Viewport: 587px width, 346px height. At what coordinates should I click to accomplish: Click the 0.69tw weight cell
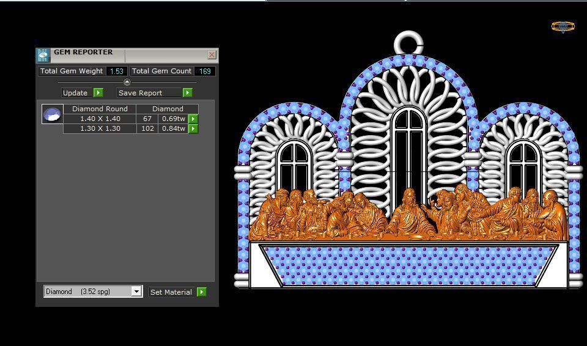click(173, 119)
